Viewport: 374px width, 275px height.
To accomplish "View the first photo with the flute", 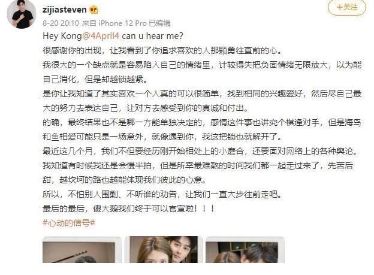I will 82,250.
